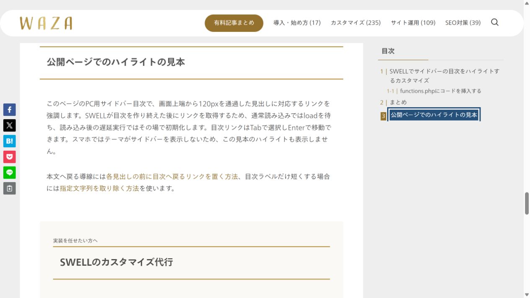Open SEO対策 (39) menu

click(463, 23)
